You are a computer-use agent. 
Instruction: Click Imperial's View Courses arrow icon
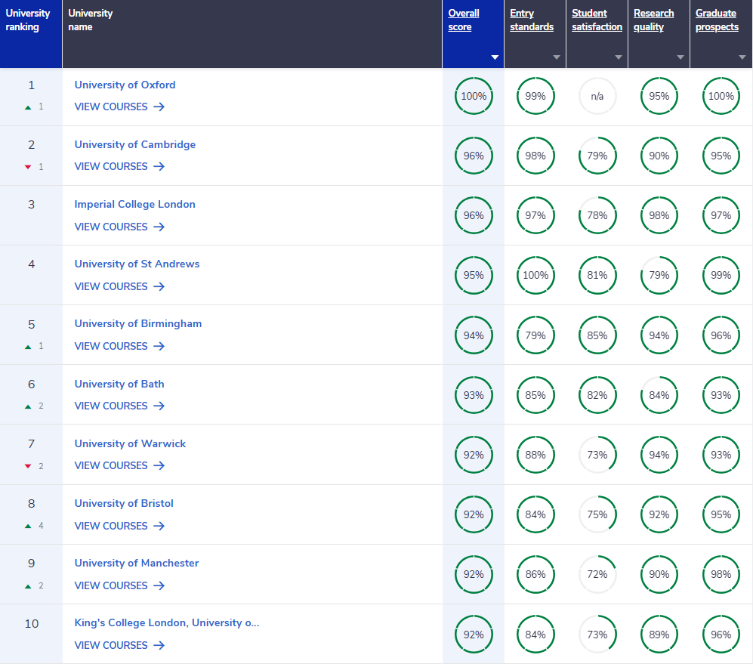point(159,227)
